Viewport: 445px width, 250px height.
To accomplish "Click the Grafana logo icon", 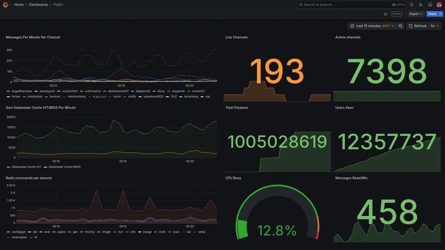I will [x=5, y=5].
